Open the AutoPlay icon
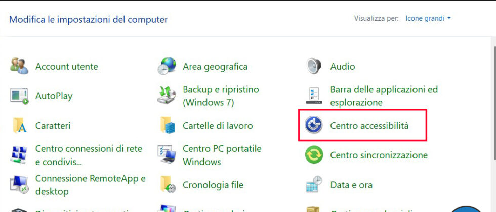496x212 pixels. pyautogui.click(x=19, y=96)
